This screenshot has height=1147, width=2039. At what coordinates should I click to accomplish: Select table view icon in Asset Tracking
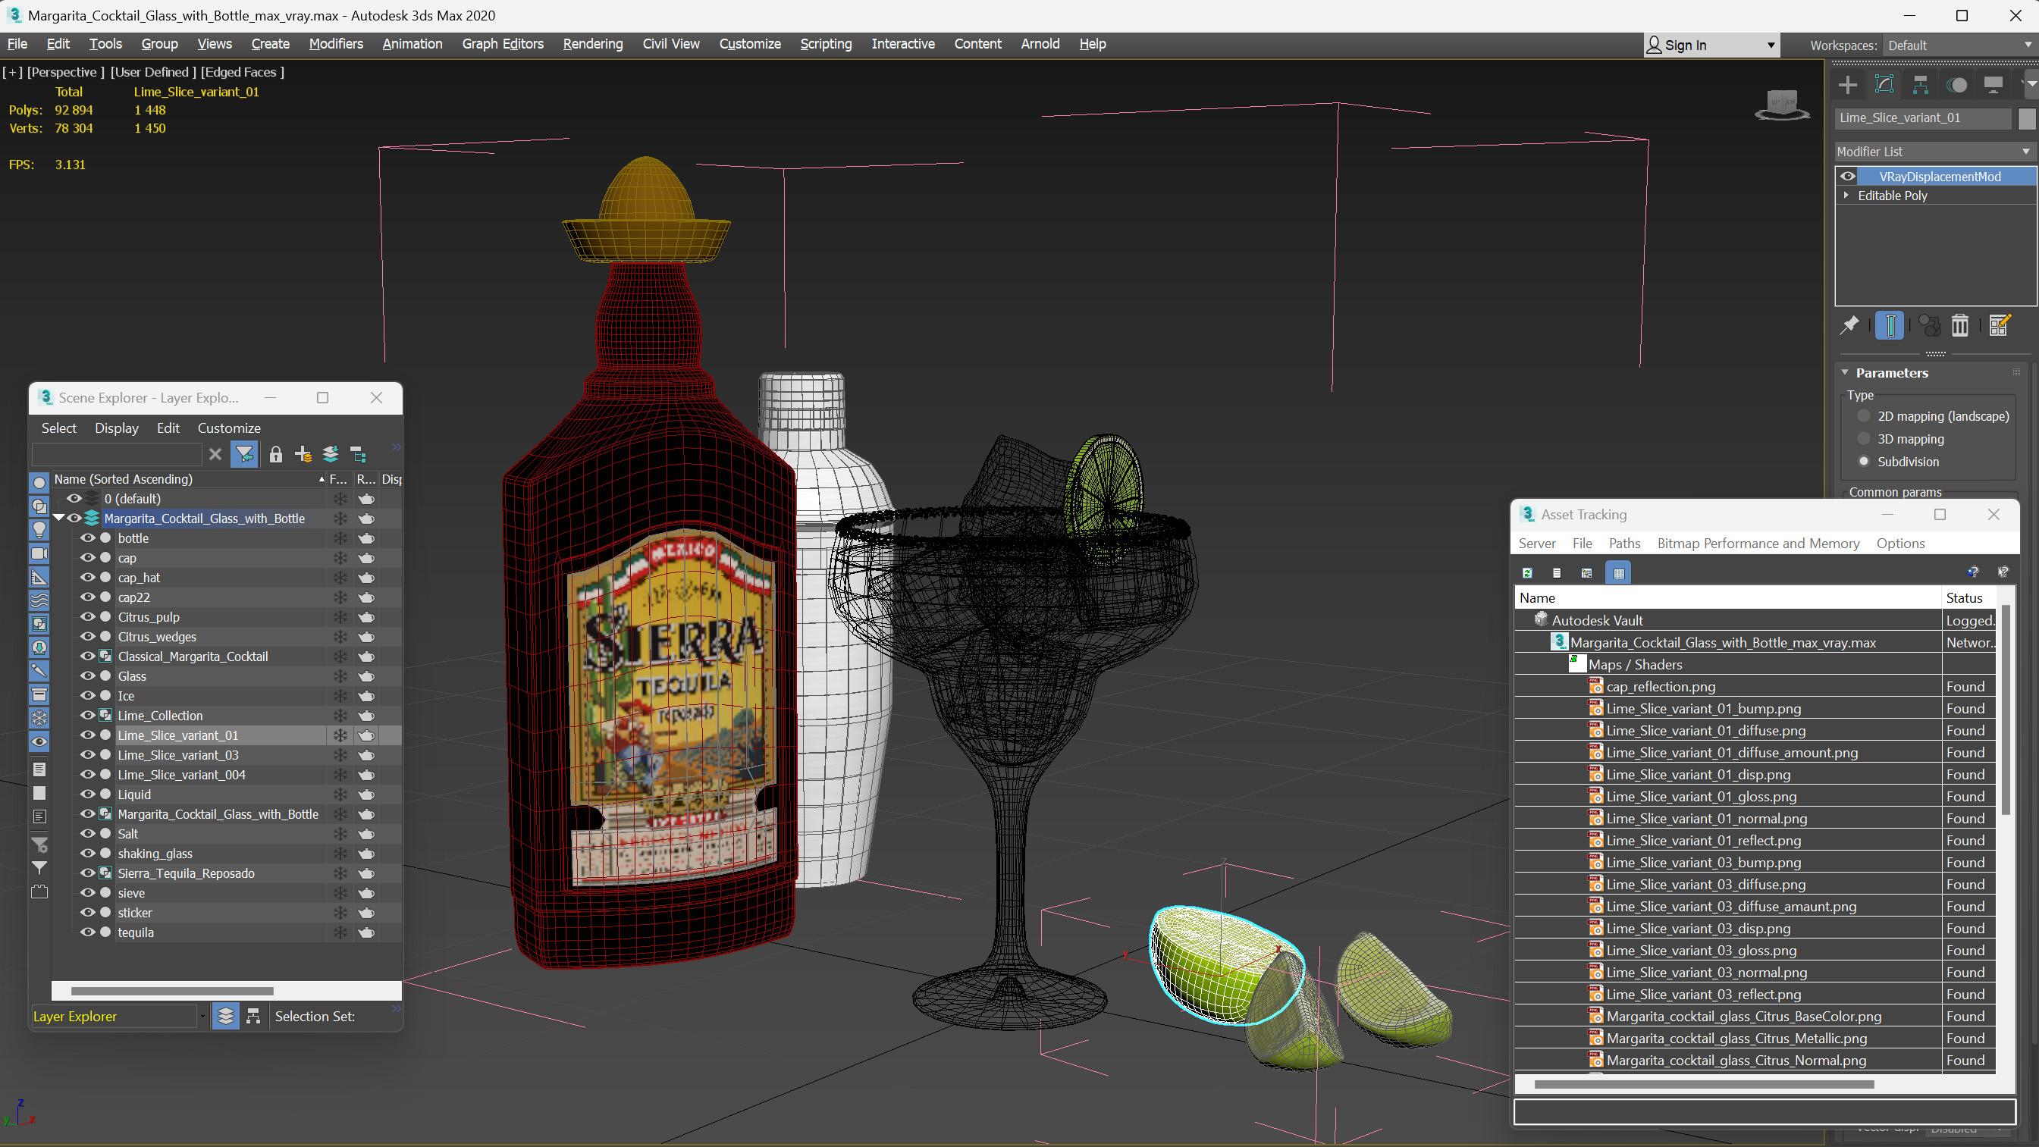1619,573
